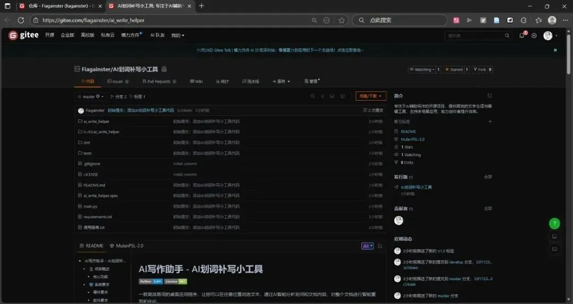Expand the 克隆/下载 dropdown button
The image size is (573, 304).
(370, 96)
